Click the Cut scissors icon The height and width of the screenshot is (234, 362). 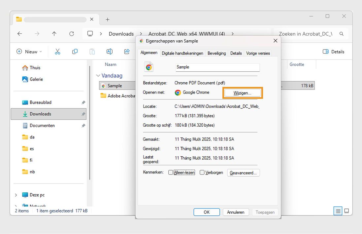[57, 52]
